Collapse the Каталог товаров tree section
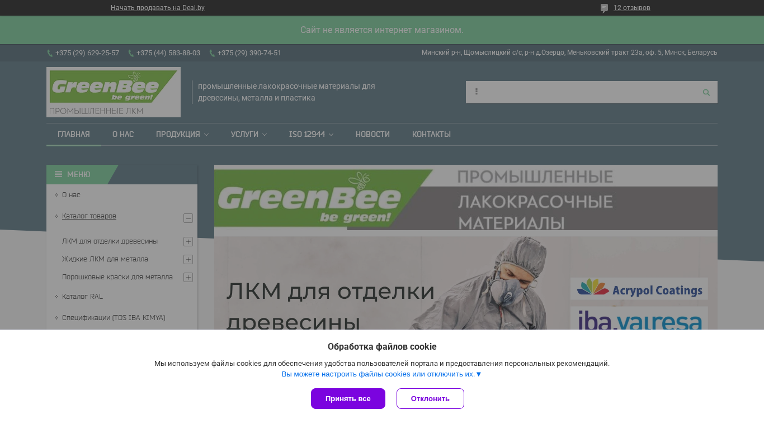Image resolution: width=764 pixels, height=429 pixels. click(188, 218)
